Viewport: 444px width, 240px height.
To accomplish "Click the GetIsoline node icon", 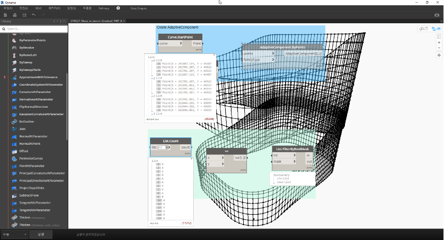I will tap(14, 122).
